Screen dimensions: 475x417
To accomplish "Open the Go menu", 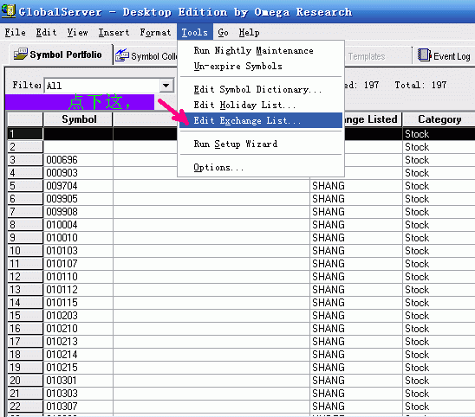I will click(x=224, y=32).
